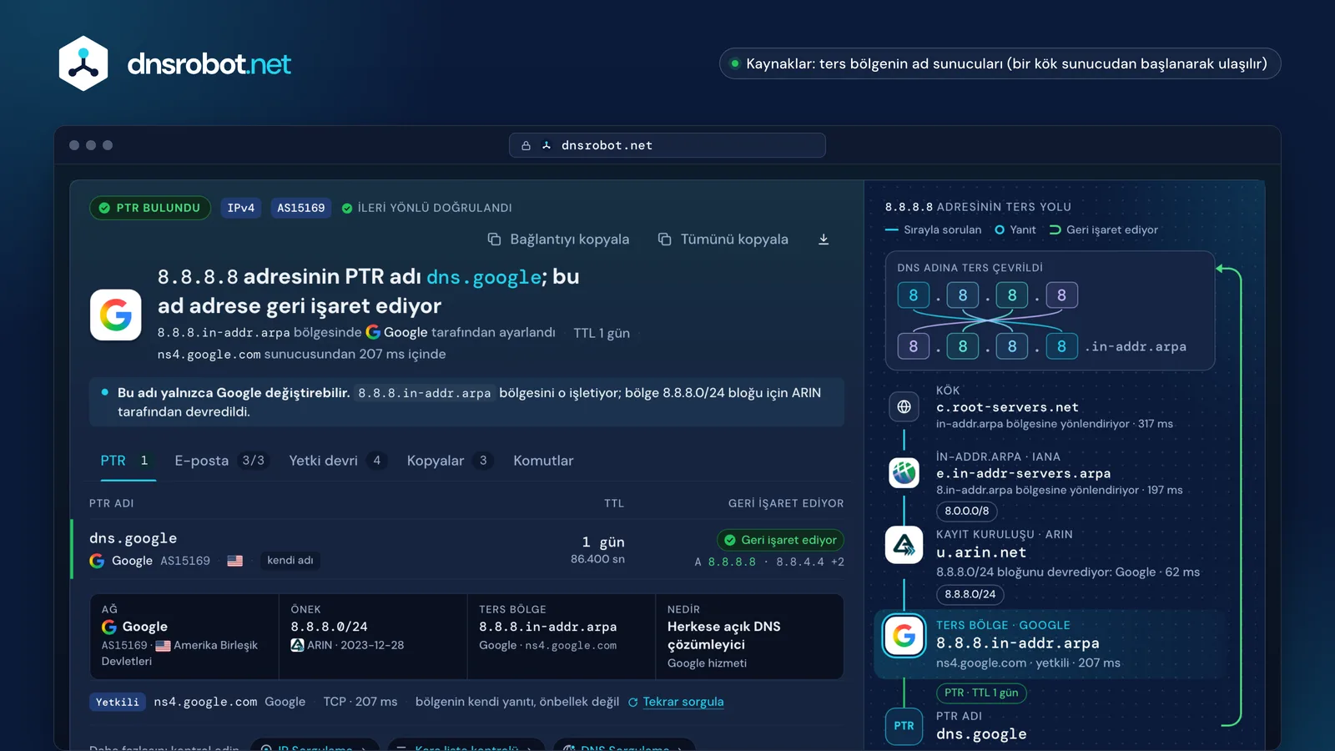Click the 8.8.4.4 A record address

coord(800,562)
